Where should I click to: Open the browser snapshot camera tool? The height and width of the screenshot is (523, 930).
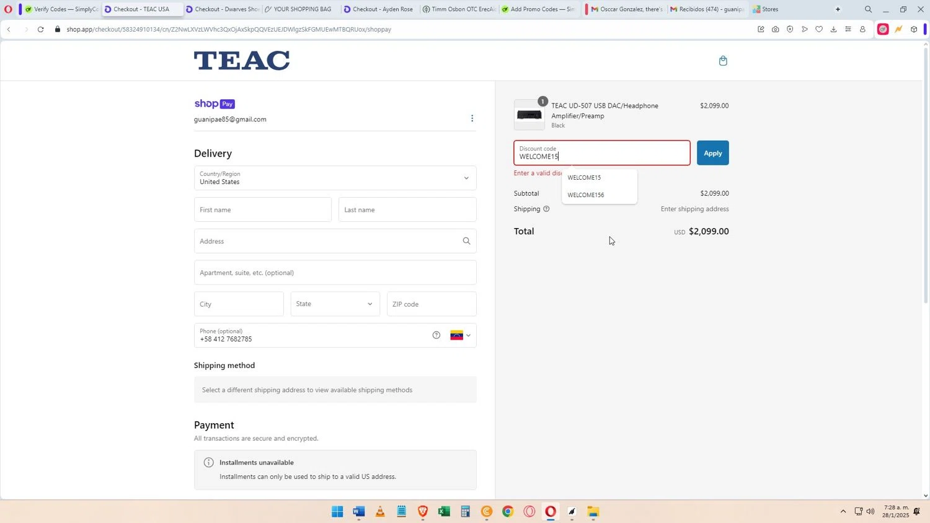pos(775,29)
